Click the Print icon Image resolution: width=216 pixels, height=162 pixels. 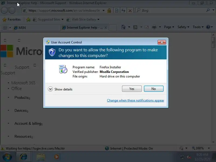154,27
